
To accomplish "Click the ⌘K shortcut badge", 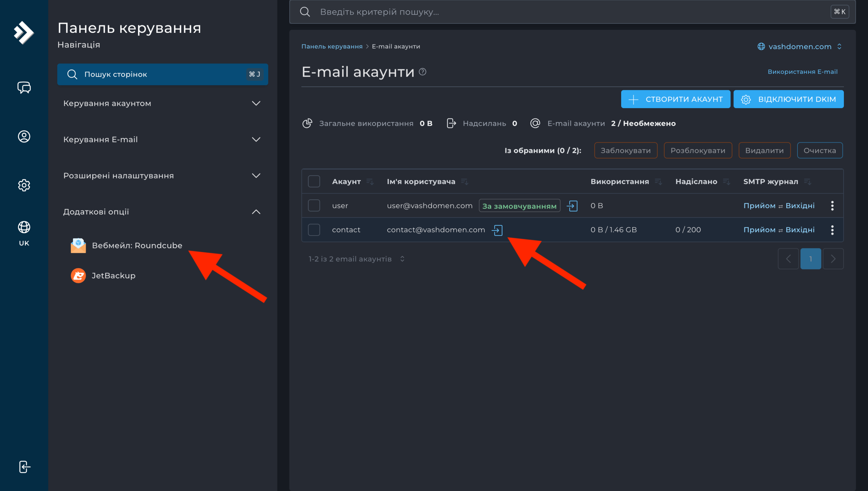I will [840, 12].
